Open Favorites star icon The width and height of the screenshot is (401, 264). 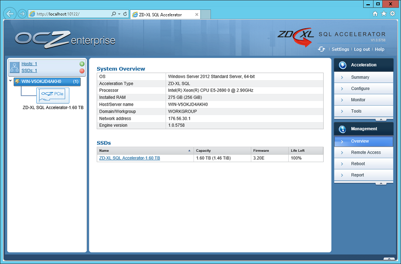[x=384, y=14]
